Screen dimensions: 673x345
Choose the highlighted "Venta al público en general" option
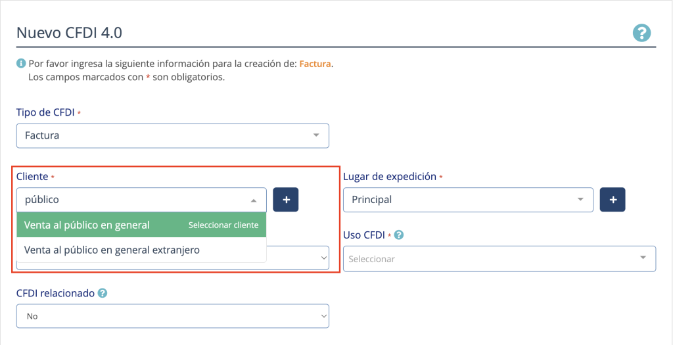87,225
